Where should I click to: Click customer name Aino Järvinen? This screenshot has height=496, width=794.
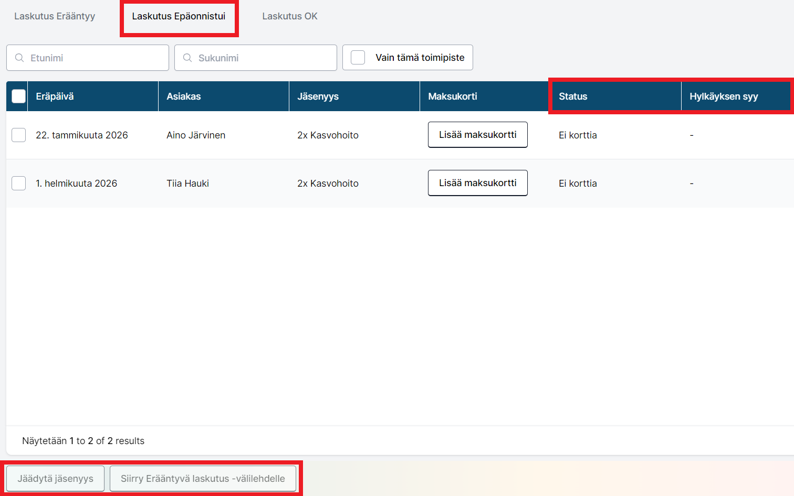[x=196, y=135]
